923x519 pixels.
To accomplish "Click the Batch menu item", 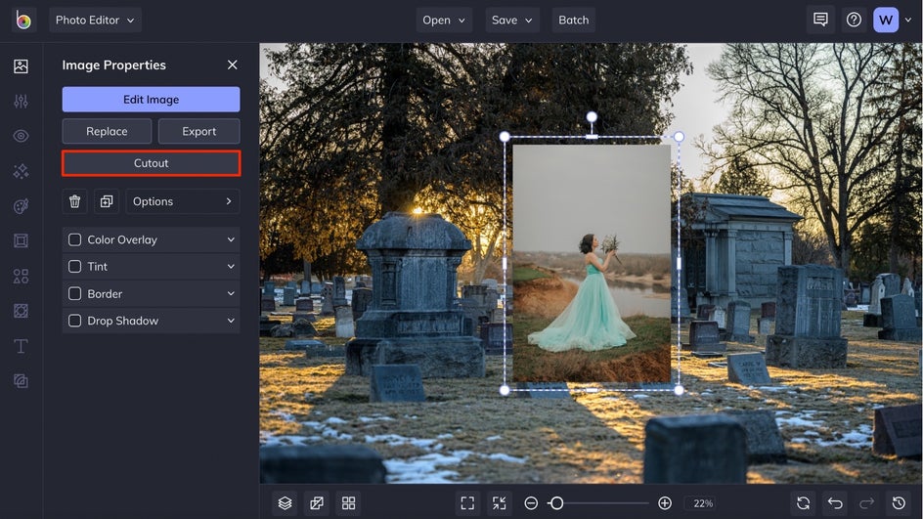I will 573,20.
